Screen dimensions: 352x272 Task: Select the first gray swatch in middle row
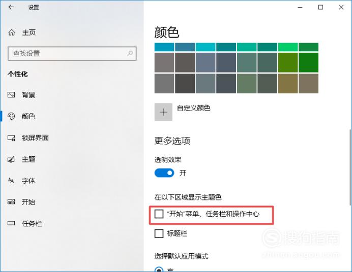[164, 62]
